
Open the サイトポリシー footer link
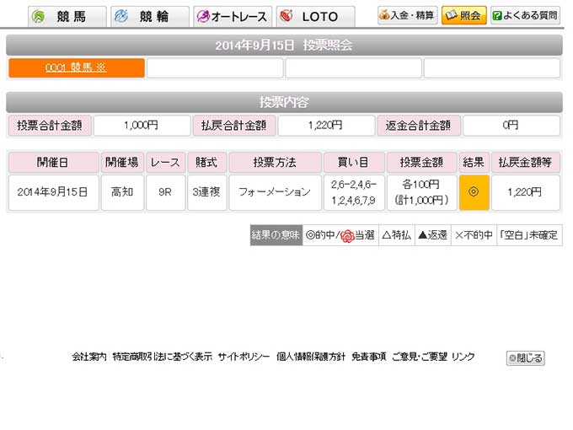[244, 357]
